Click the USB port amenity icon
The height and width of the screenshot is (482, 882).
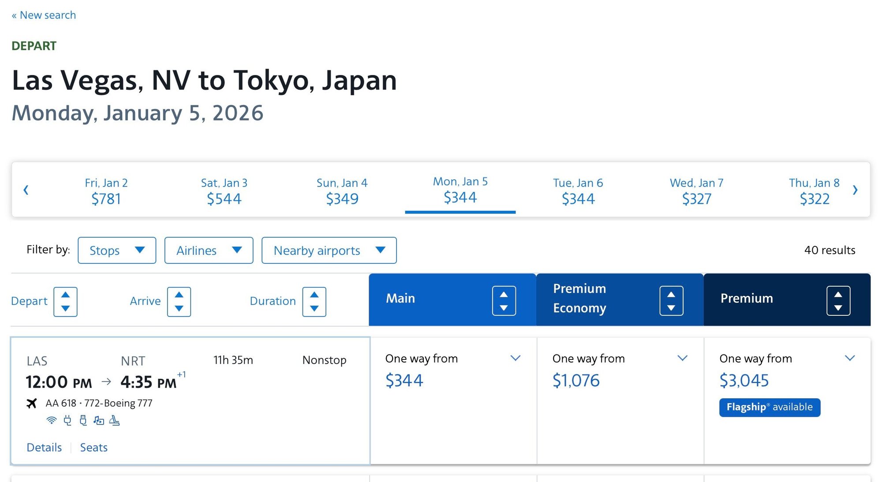[83, 420]
